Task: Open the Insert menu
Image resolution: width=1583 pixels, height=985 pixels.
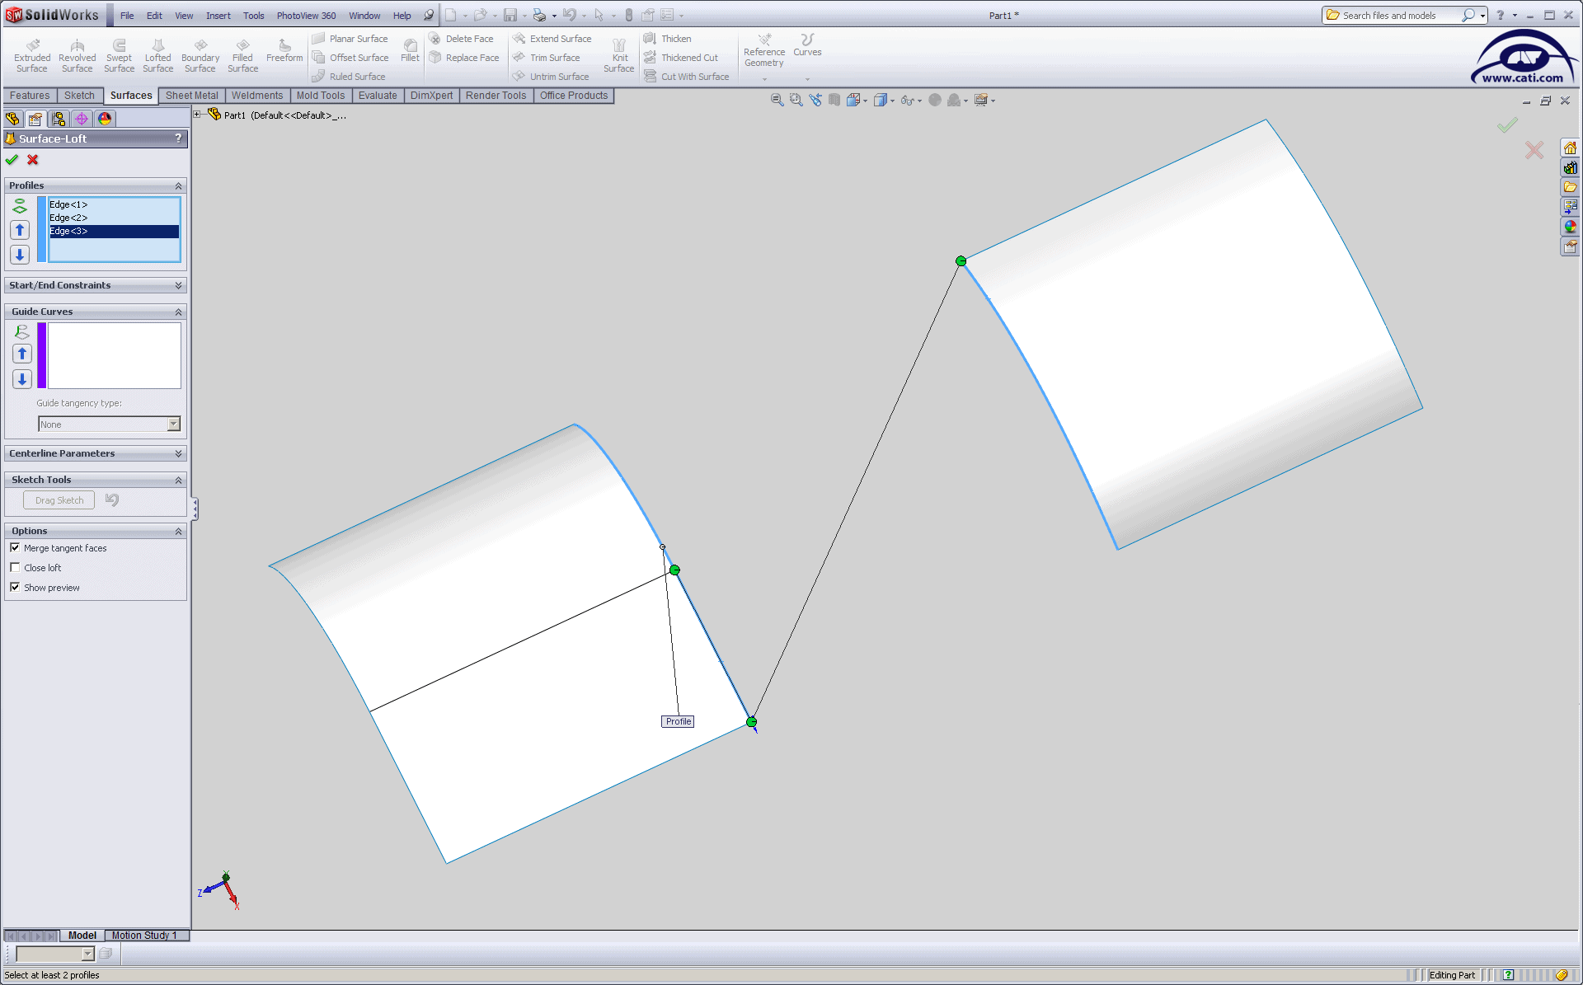Action: click(218, 16)
